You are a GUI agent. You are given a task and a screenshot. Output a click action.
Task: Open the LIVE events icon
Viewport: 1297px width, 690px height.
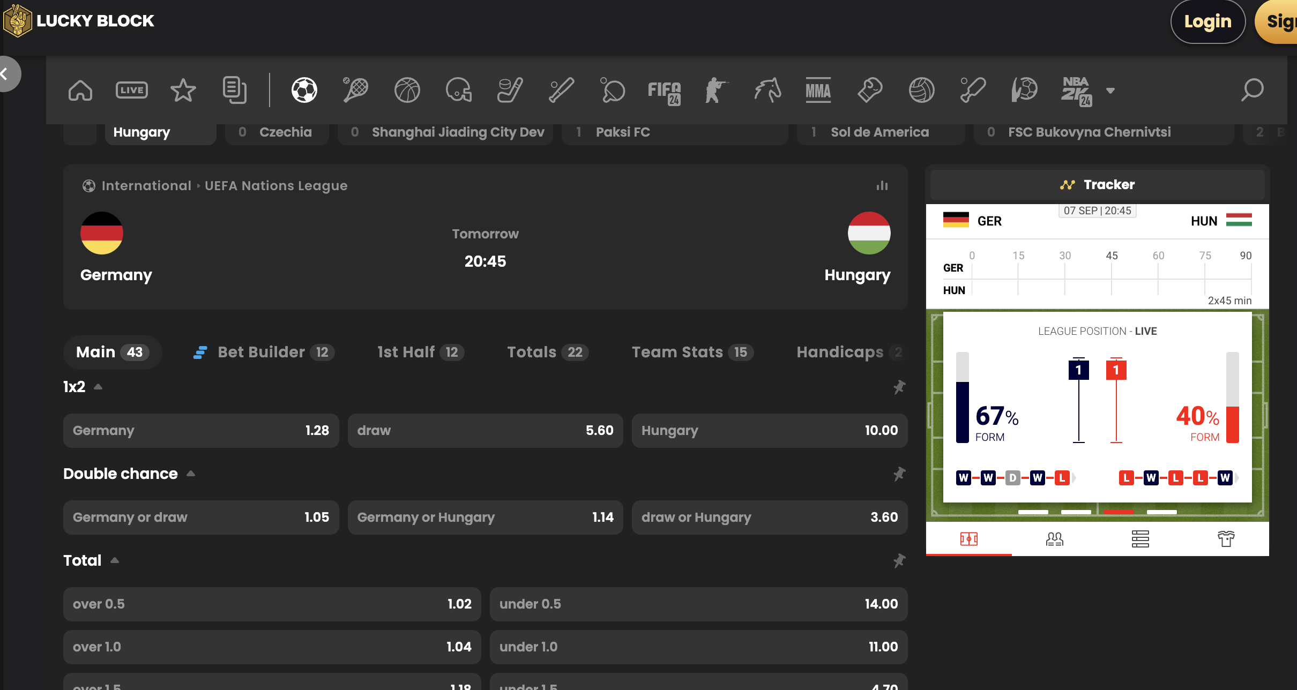point(132,90)
